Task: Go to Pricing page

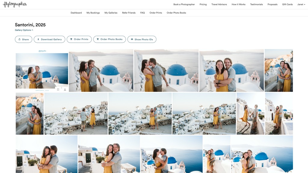Action: (x=203, y=4)
